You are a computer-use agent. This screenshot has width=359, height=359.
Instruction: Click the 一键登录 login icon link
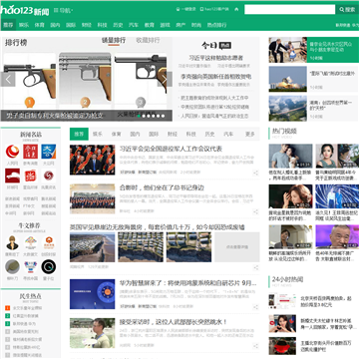pyautogui.click(x=185, y=9)
